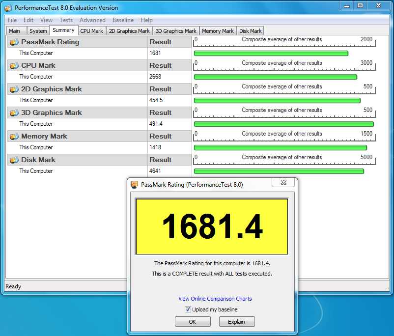The image size is (394, 336).
Task: Click the Explain button
Action: pos(236,322)
